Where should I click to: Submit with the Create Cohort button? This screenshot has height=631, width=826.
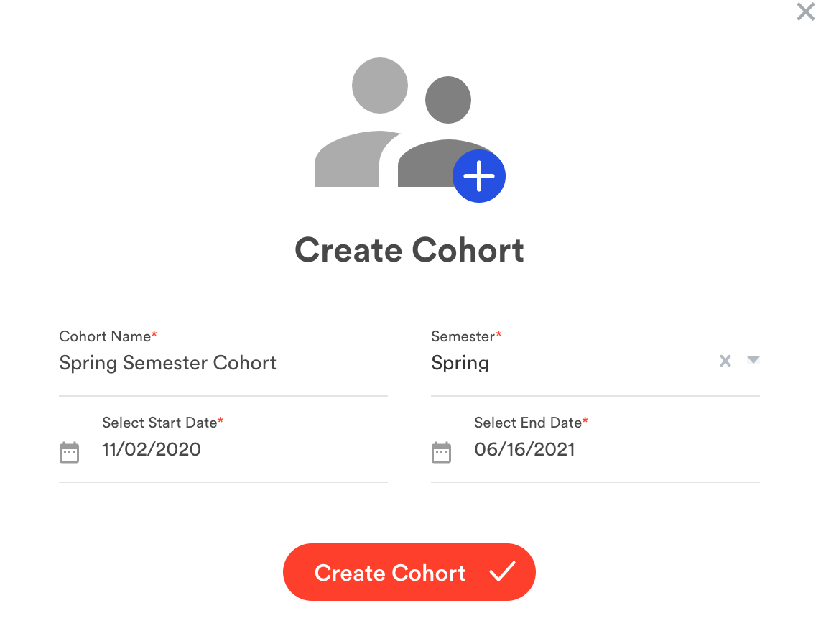409,572
